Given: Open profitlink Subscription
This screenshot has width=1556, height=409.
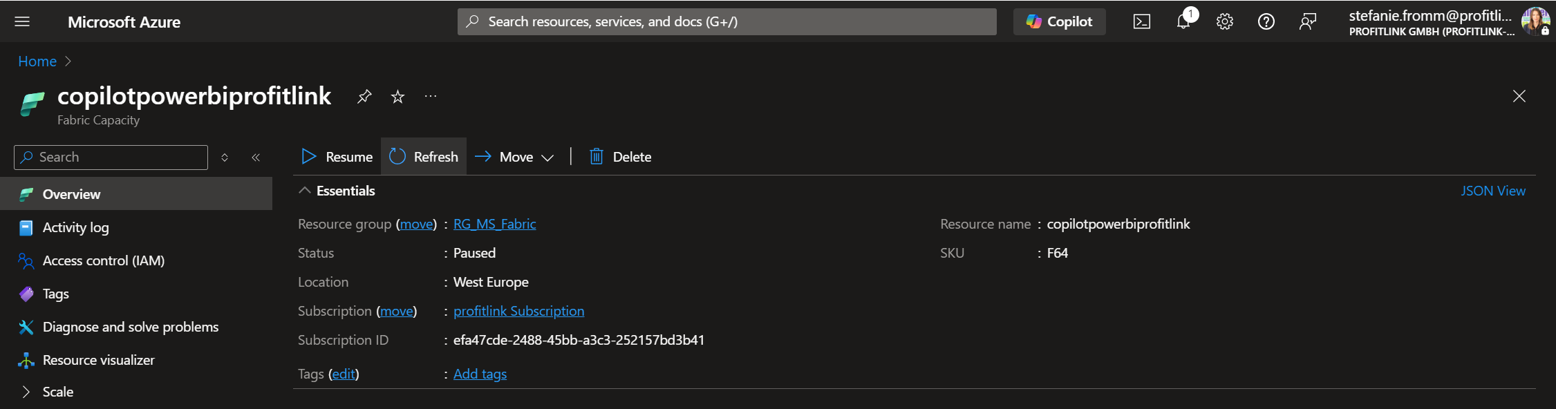Looking at the screenshot, I should tap(518, 311).
